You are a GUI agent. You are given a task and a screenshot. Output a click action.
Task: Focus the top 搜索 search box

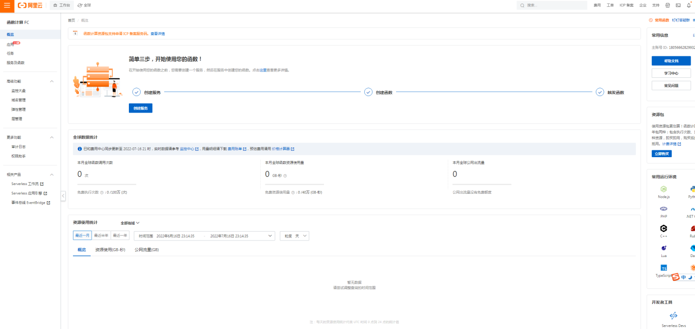(552, 5)
